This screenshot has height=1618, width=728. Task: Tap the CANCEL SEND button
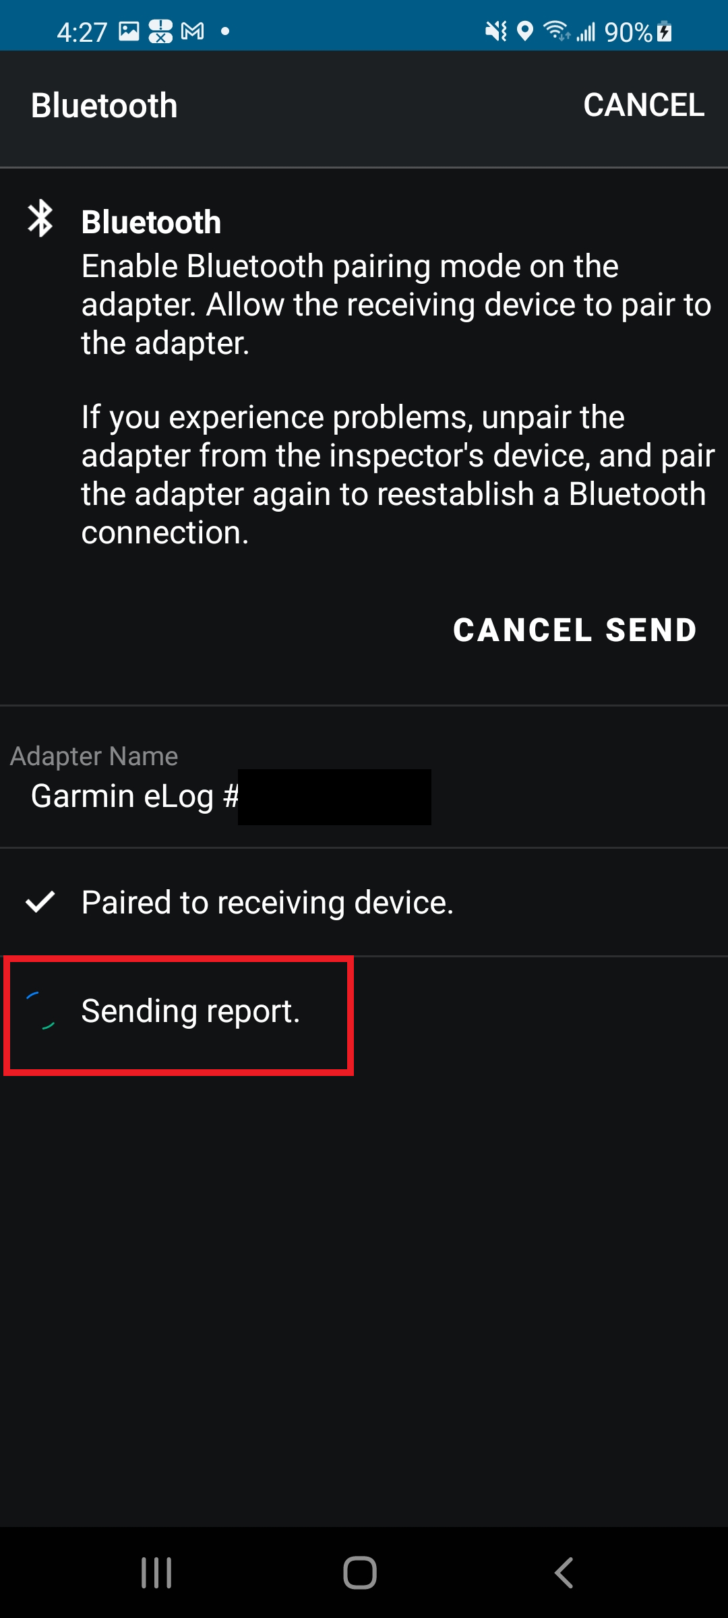[575, 630]
